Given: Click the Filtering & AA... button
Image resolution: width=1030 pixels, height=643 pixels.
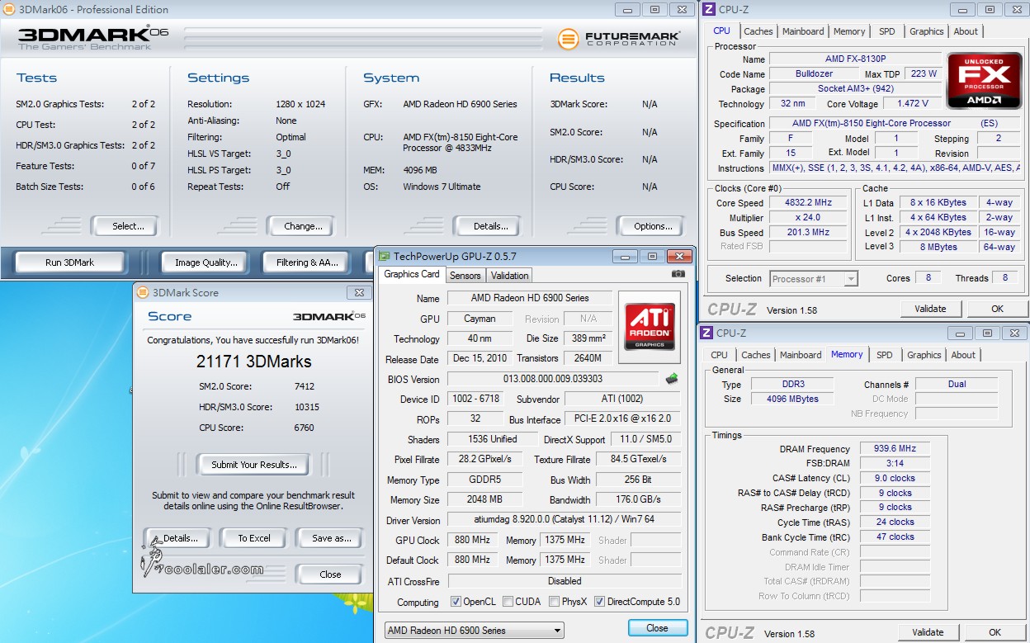Looking at the screenshot, I should tap(307, 262).
